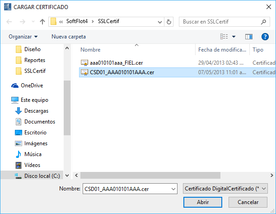Screen dimensions: 276x214
Task: Open the Organizar menu
Action: (x=23, y=36)
